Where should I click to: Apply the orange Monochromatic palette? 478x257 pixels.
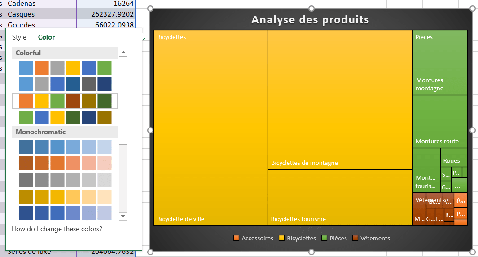(x=65, y=163)
